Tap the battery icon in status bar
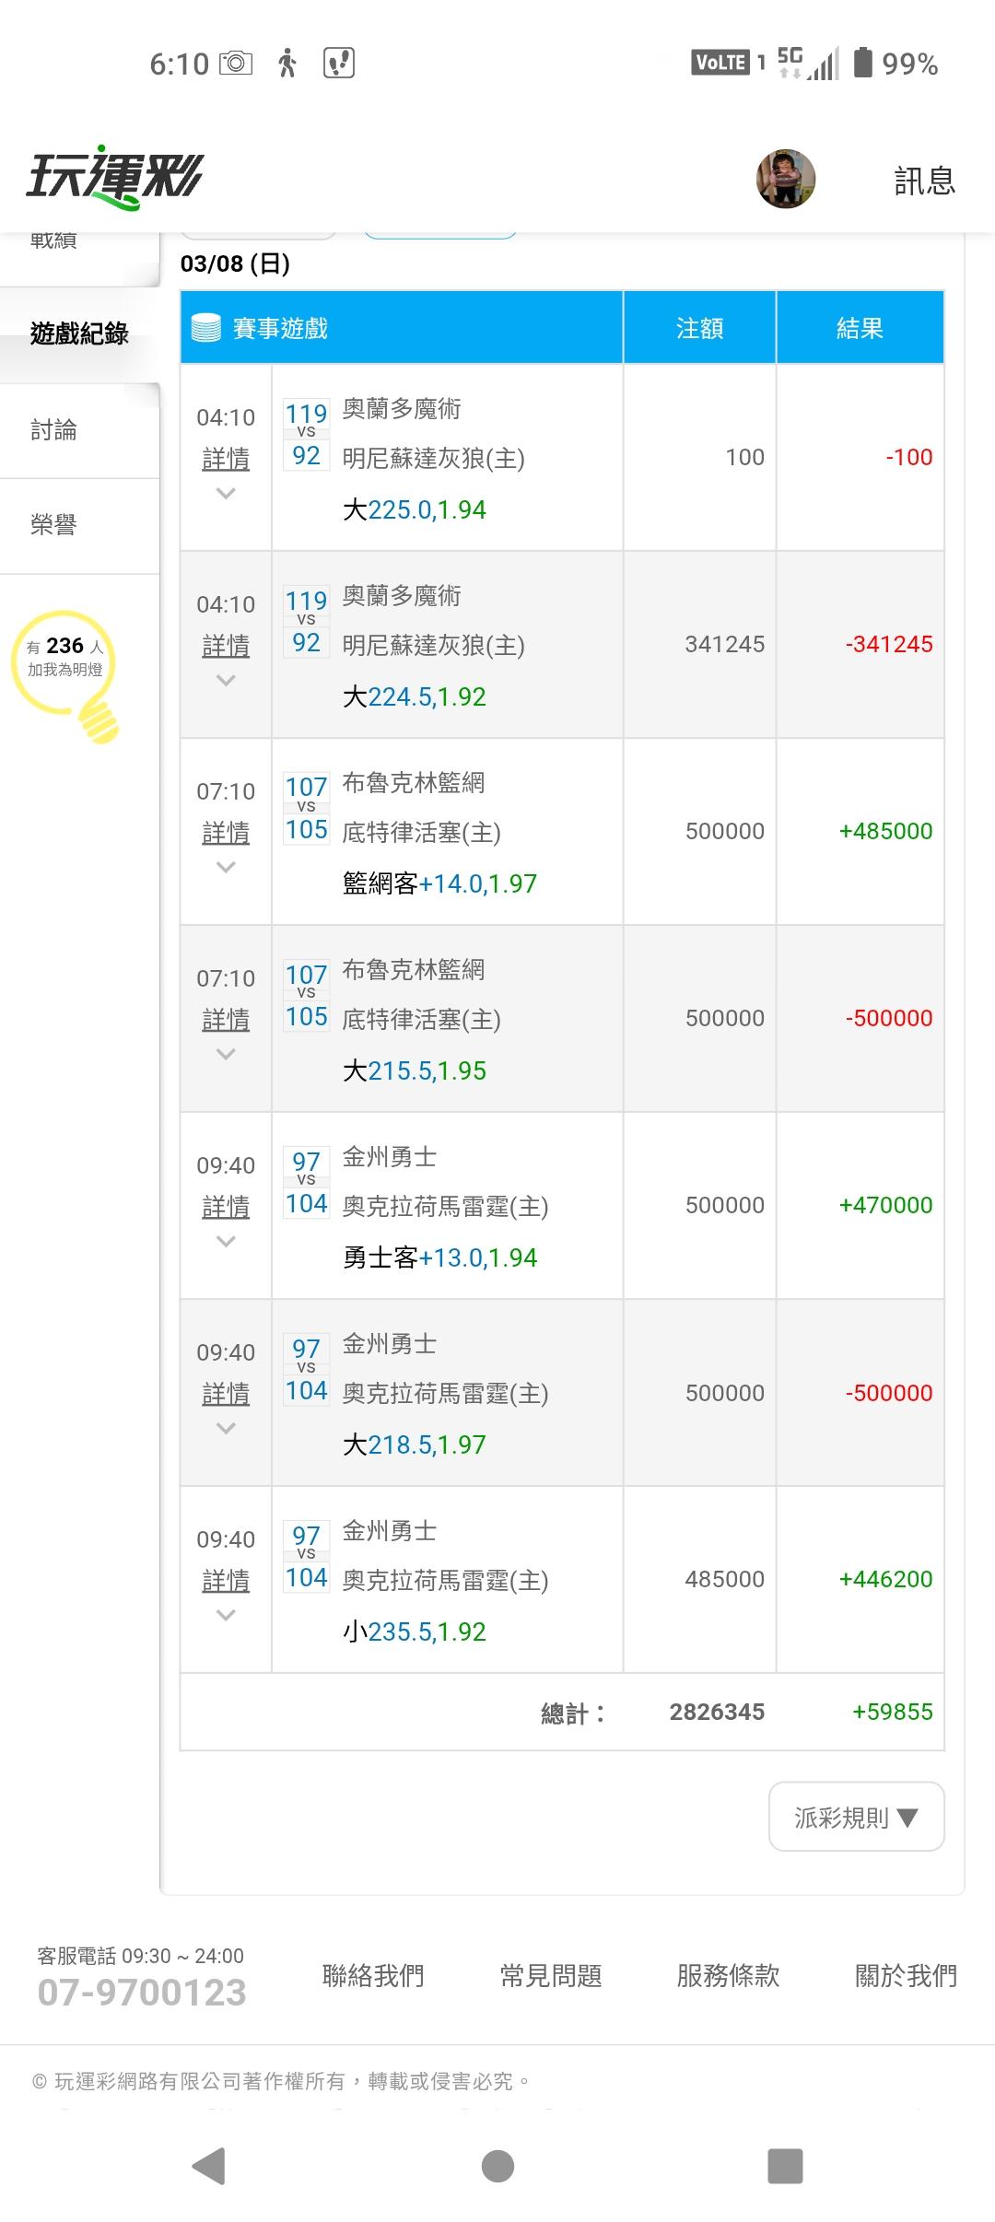 pos(862,63)
